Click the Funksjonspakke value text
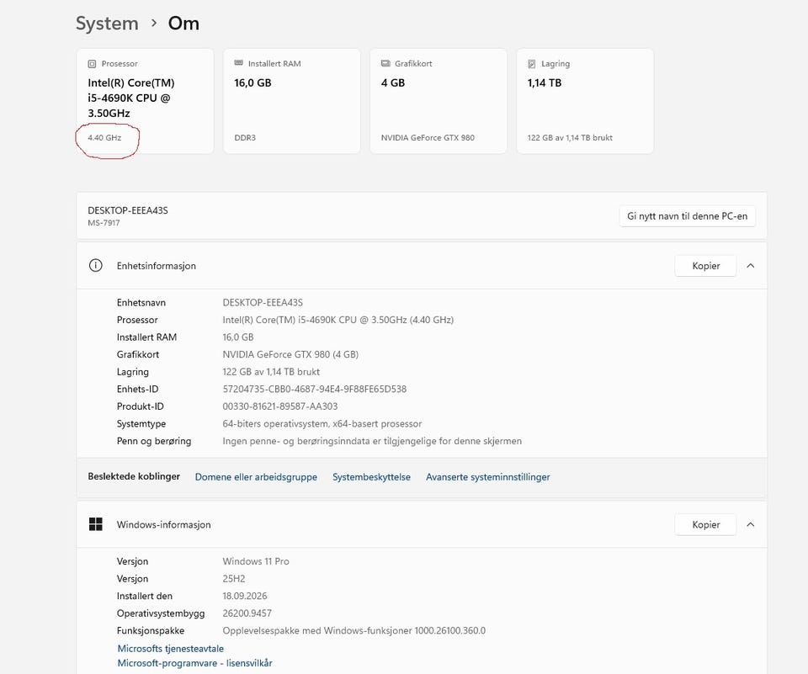This screenshot has height=674, width=808. (354, 631)
